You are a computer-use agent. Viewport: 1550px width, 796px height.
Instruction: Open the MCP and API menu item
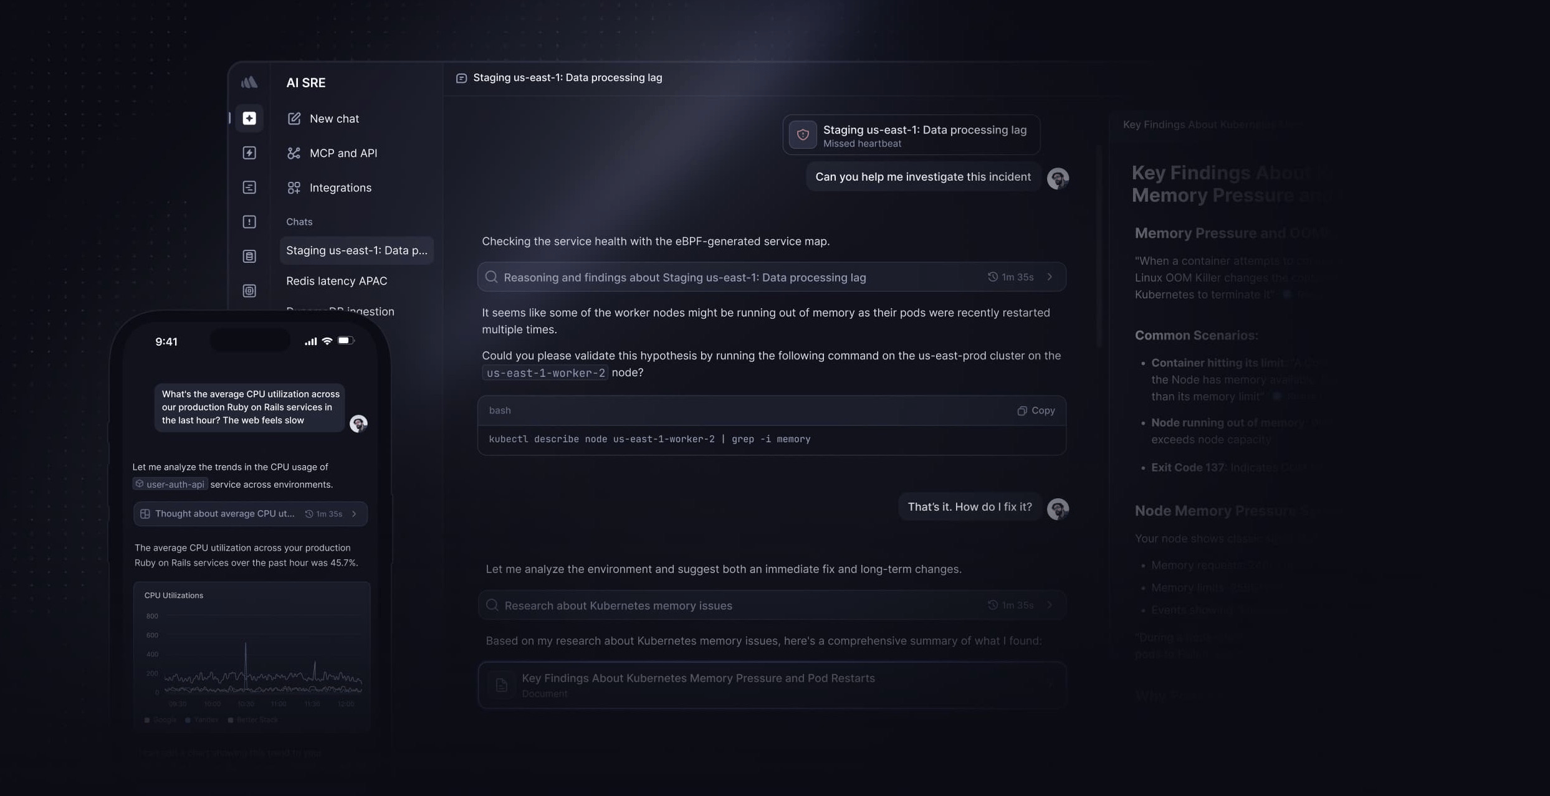(x=343, y=153)
